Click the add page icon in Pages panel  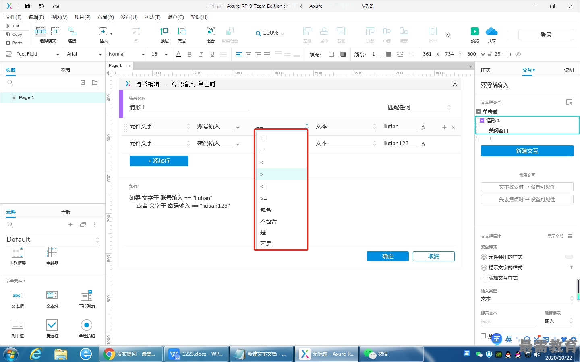(83, 83)
